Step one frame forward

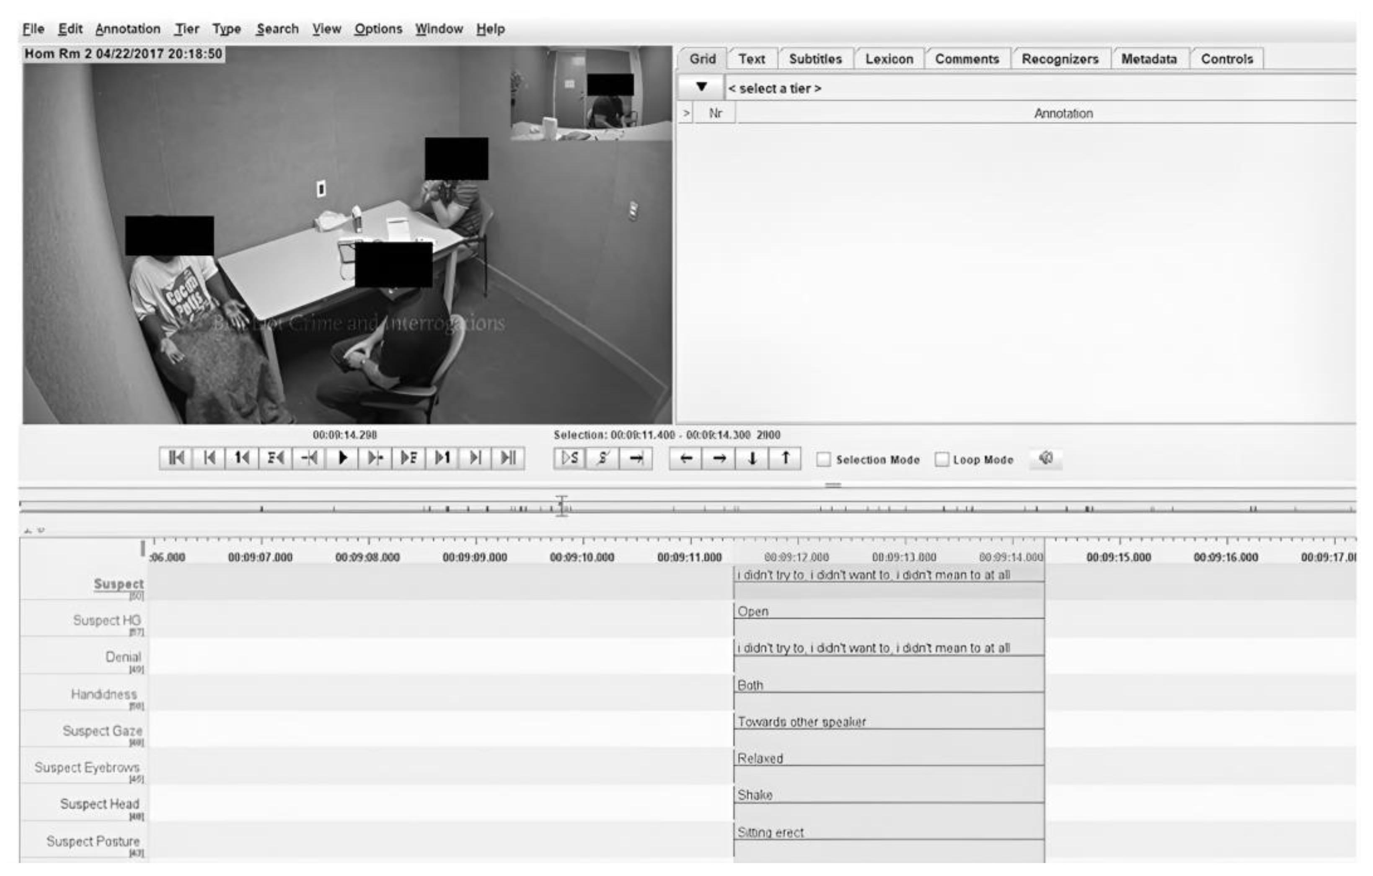pos(409,458)
